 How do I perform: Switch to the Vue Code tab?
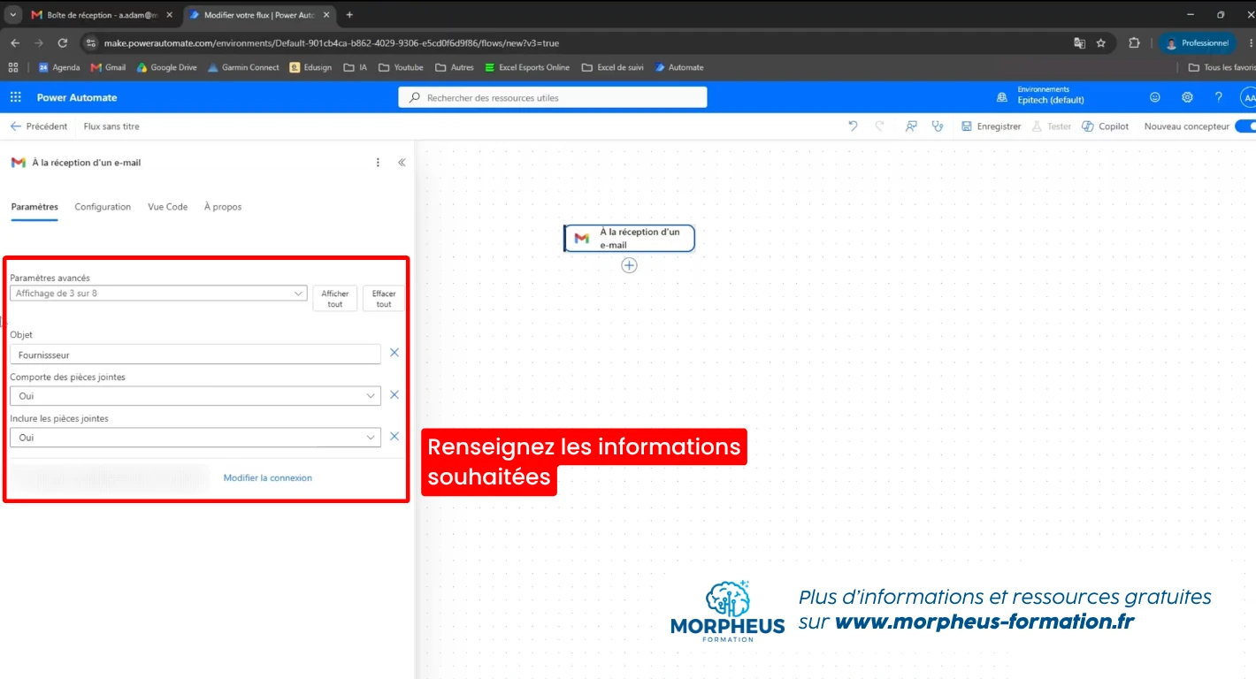coord(167,207)
